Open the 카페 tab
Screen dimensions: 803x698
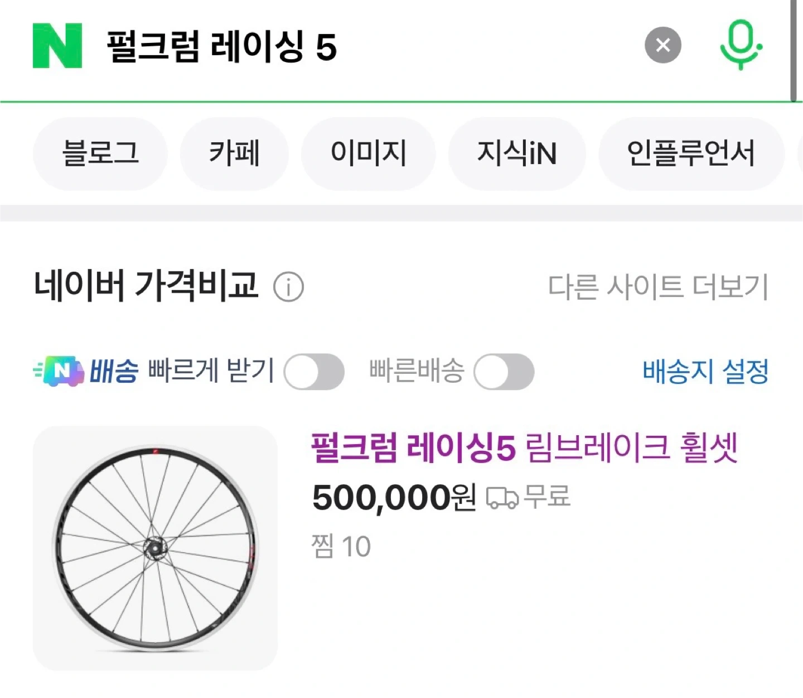(x=234, y=153)
